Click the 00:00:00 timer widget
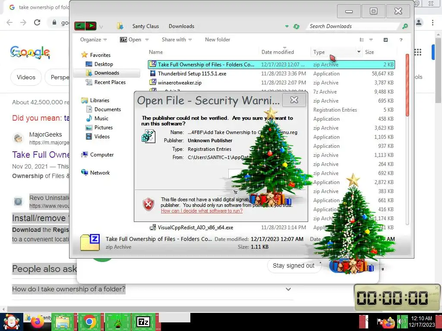Viewport: 442px width, 331px height. click(397, 297)
